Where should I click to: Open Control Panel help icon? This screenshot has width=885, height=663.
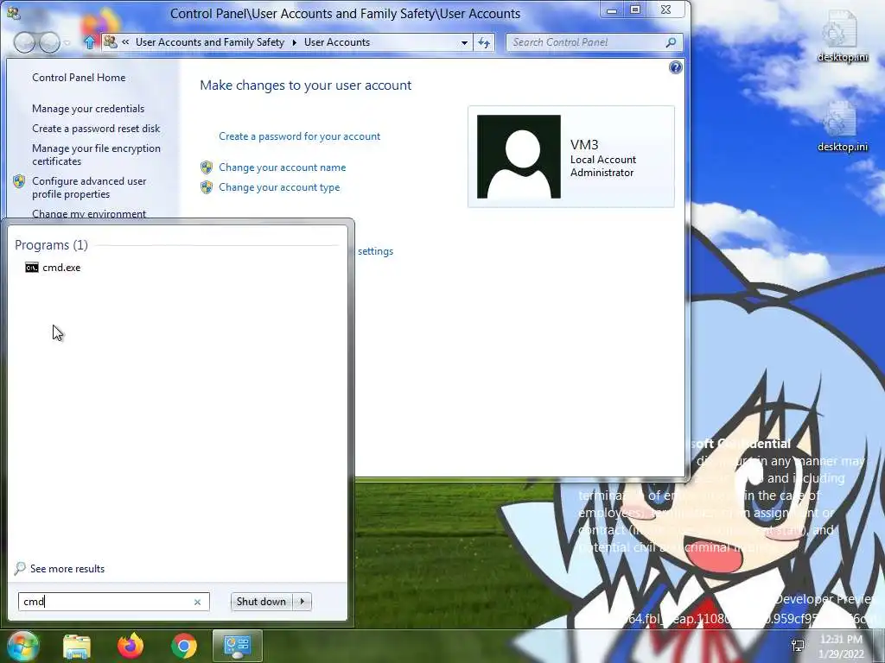tap(675, 67)
